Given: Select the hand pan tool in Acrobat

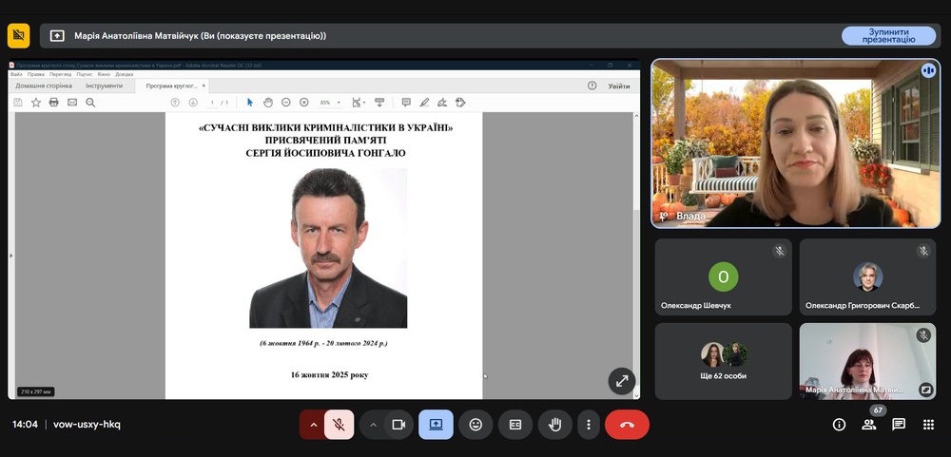Looking at the screenshot, I should (x=268, y=103).
